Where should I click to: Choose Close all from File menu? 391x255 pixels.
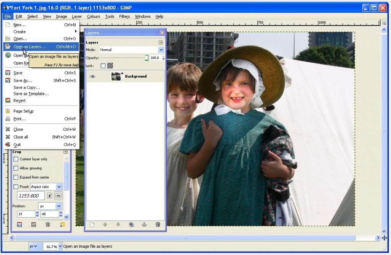[x=41, y=137]
